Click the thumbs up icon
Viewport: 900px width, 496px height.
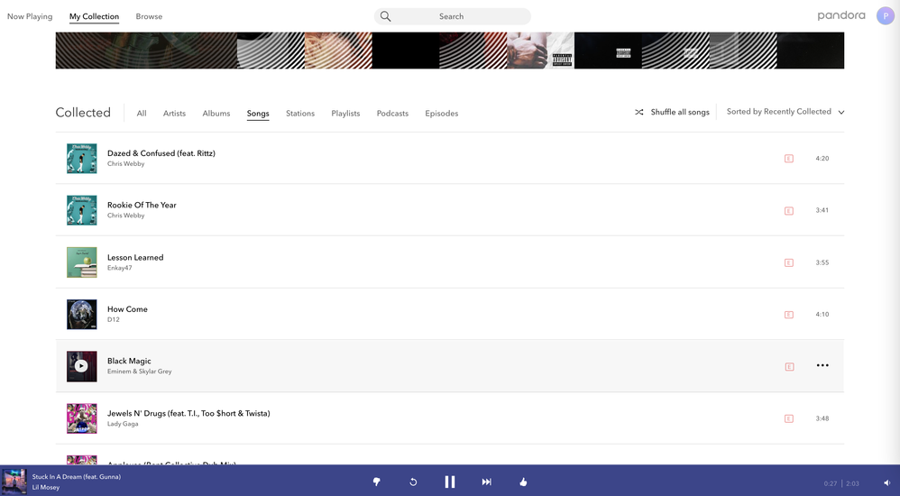click(x=523, y=482)
